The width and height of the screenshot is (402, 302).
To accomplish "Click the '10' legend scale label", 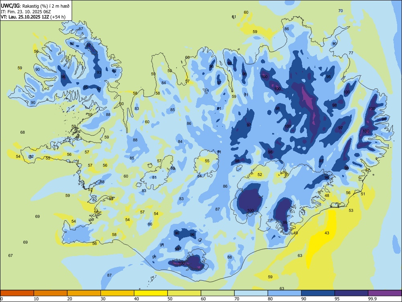I will pos(37,299).
